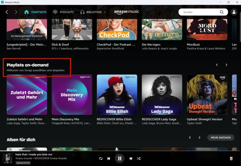
Task: Click 'Ariana Grande • REDISCOVER Ariana Grande' text
Action: point(41,158)
